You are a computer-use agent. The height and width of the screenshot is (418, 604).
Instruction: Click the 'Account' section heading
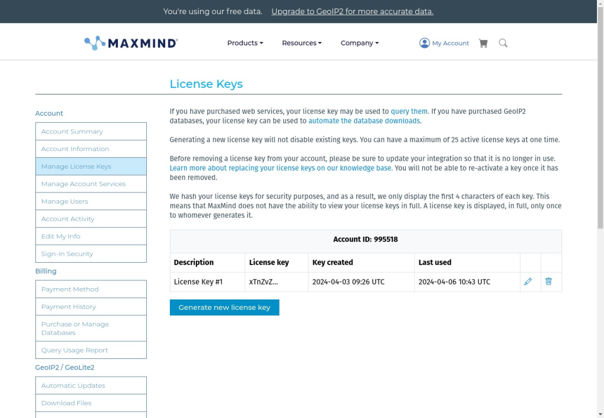click(49, 113)
